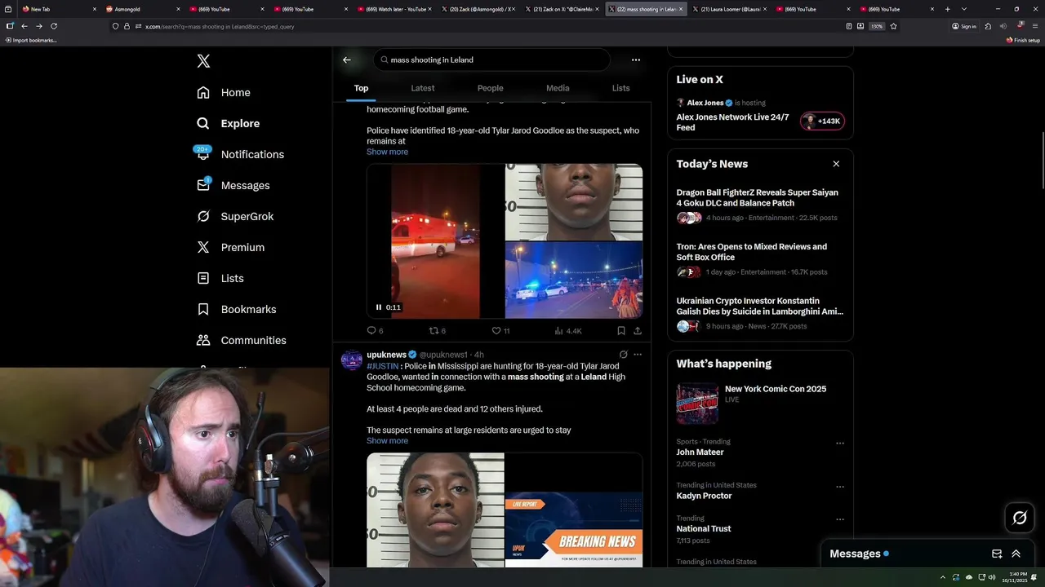Click the X logo in the sidebar
This screenshot has height=587, width=1045.
(203, 61)
